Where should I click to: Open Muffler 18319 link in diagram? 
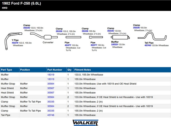[114, 44]
